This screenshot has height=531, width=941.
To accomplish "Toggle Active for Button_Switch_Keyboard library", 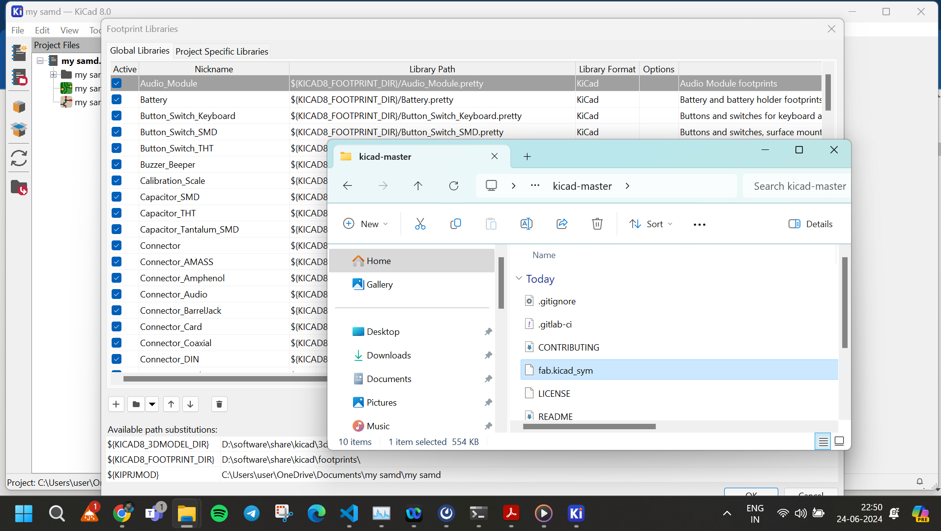I will coord(117,116).
